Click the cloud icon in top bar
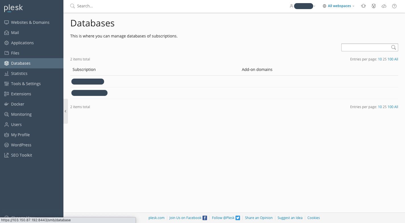Screen dimensions: 405x223 384,6
